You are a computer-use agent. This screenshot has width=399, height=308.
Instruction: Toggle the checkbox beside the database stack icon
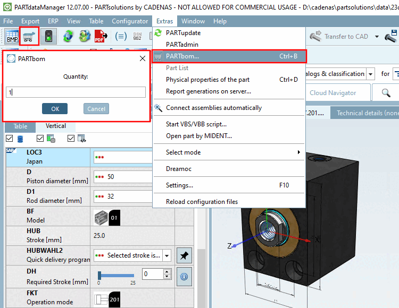10,139
